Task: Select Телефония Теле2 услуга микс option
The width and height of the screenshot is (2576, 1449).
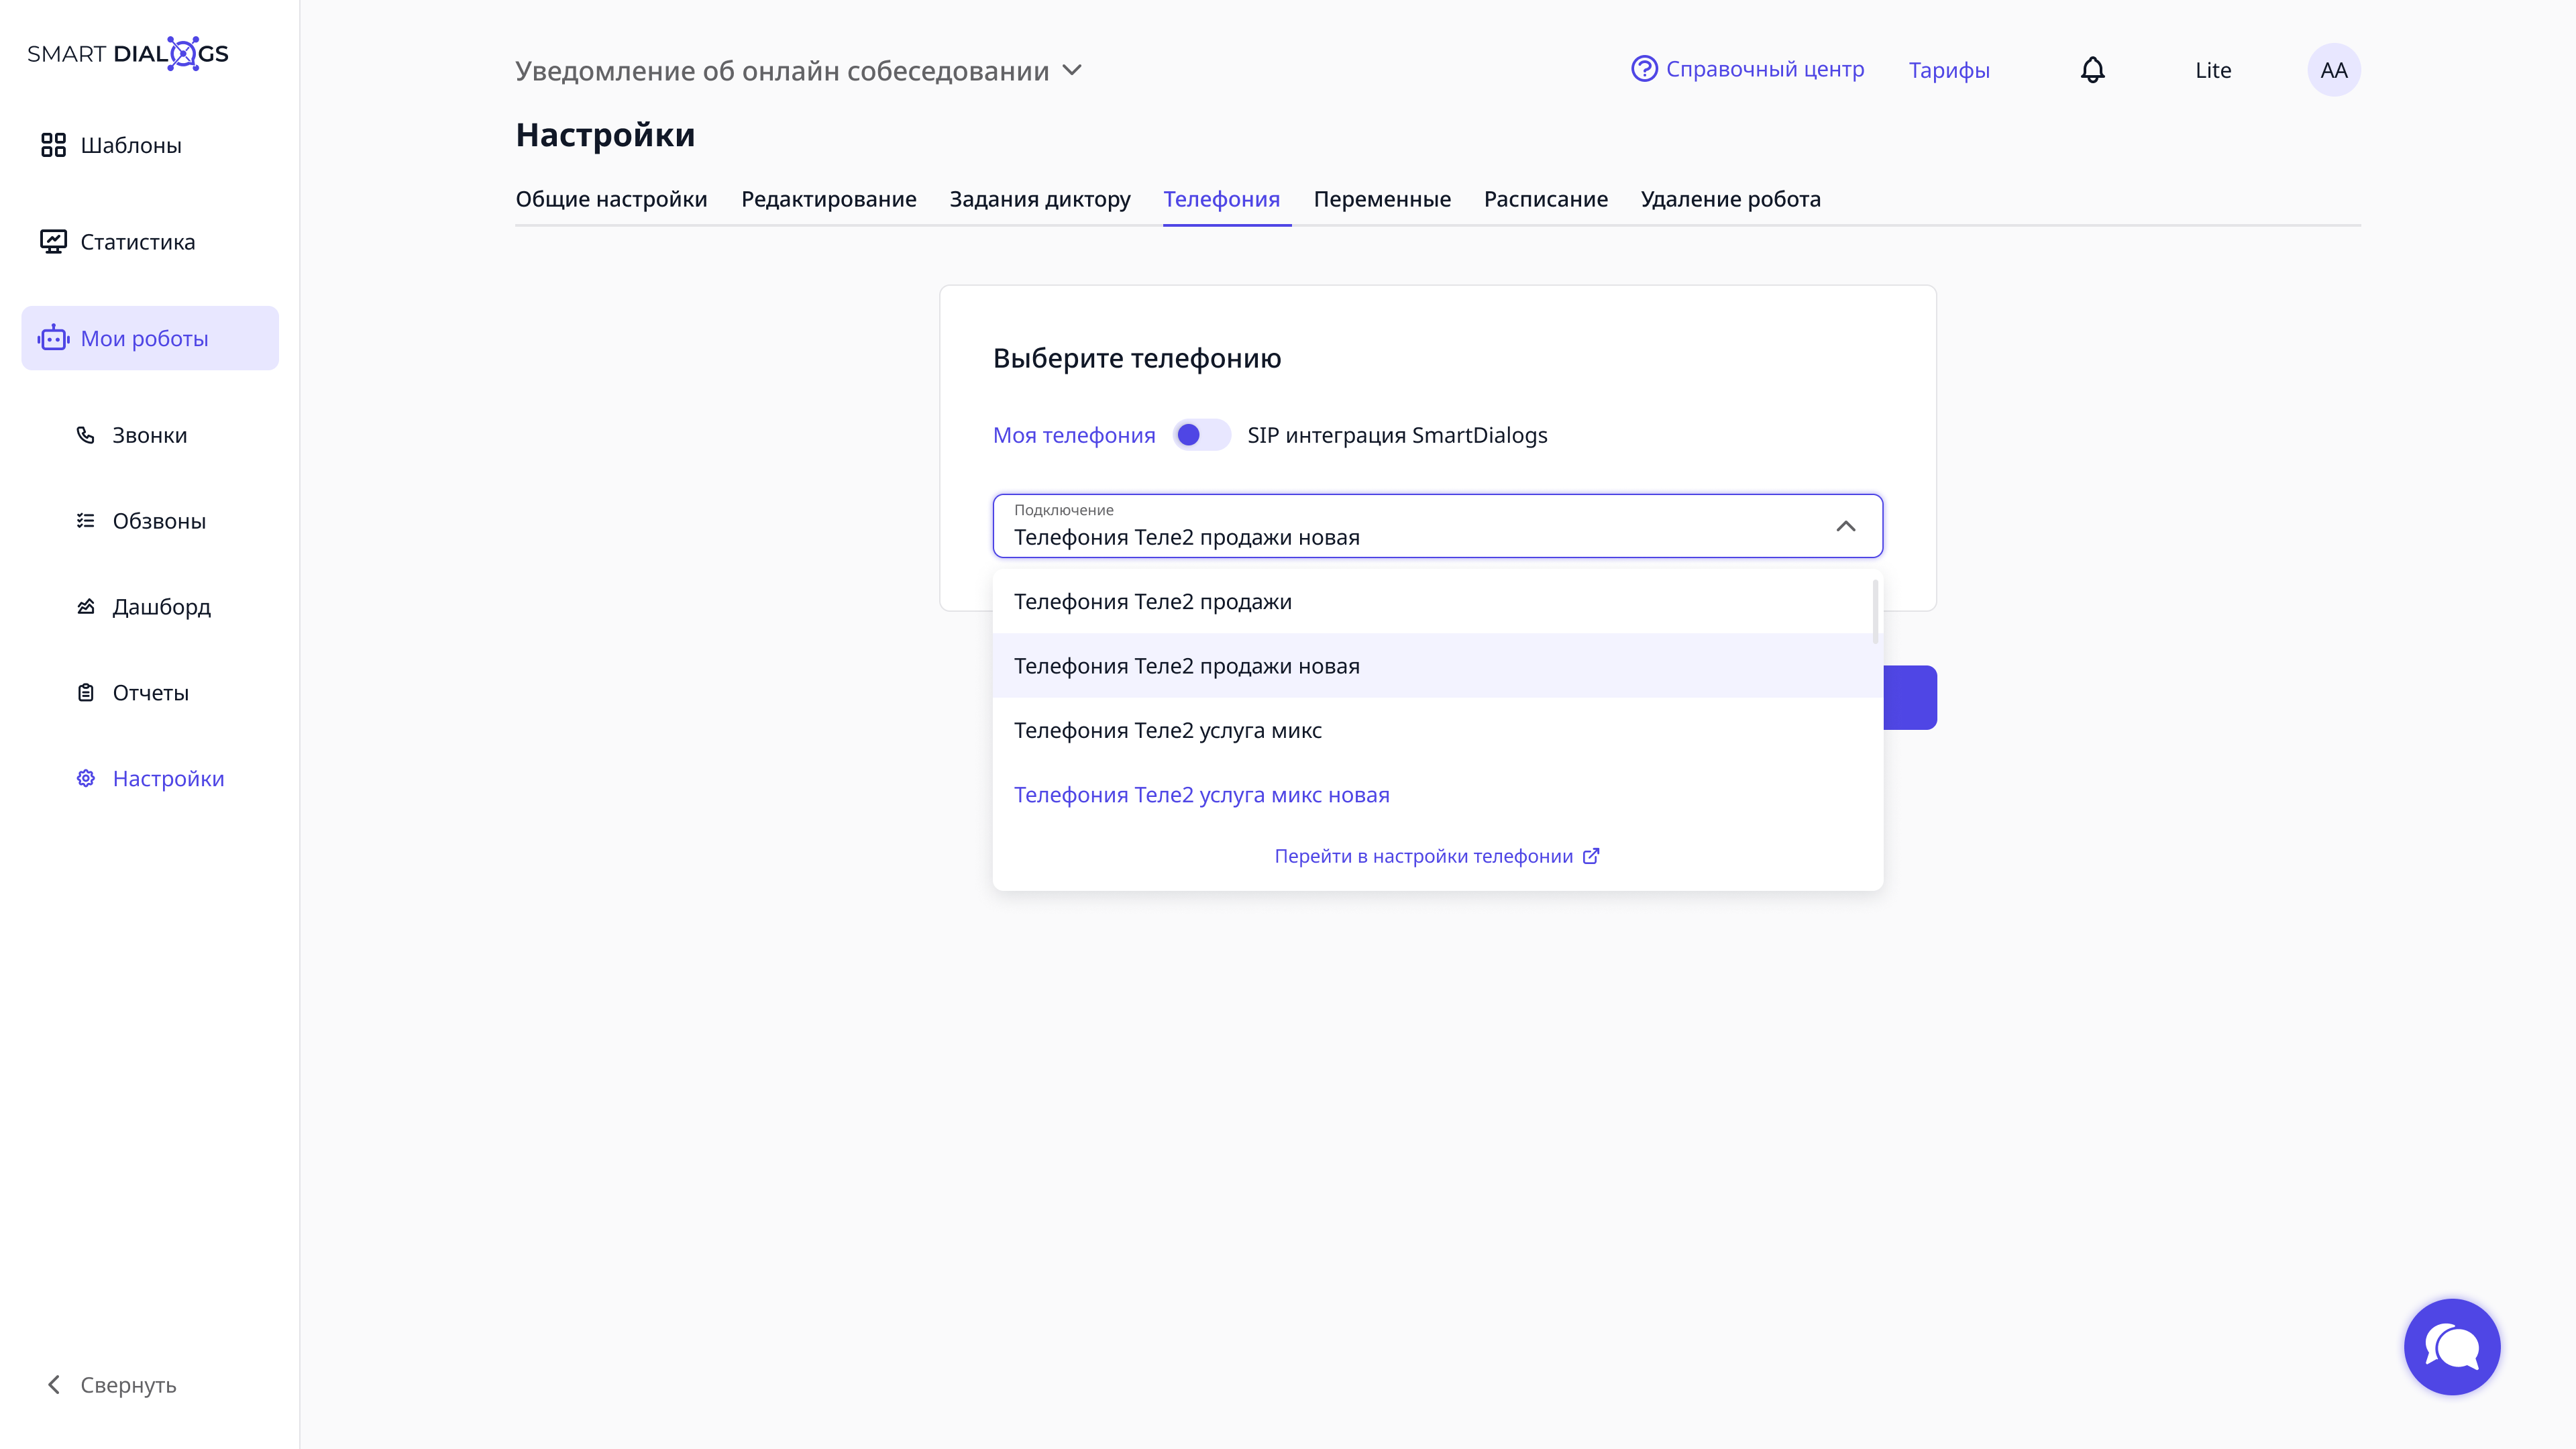Action: (x=1438, y=730)
